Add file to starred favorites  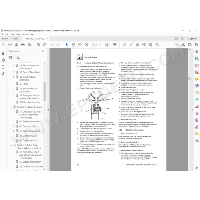pyautogui.click(x=10, y=45)
